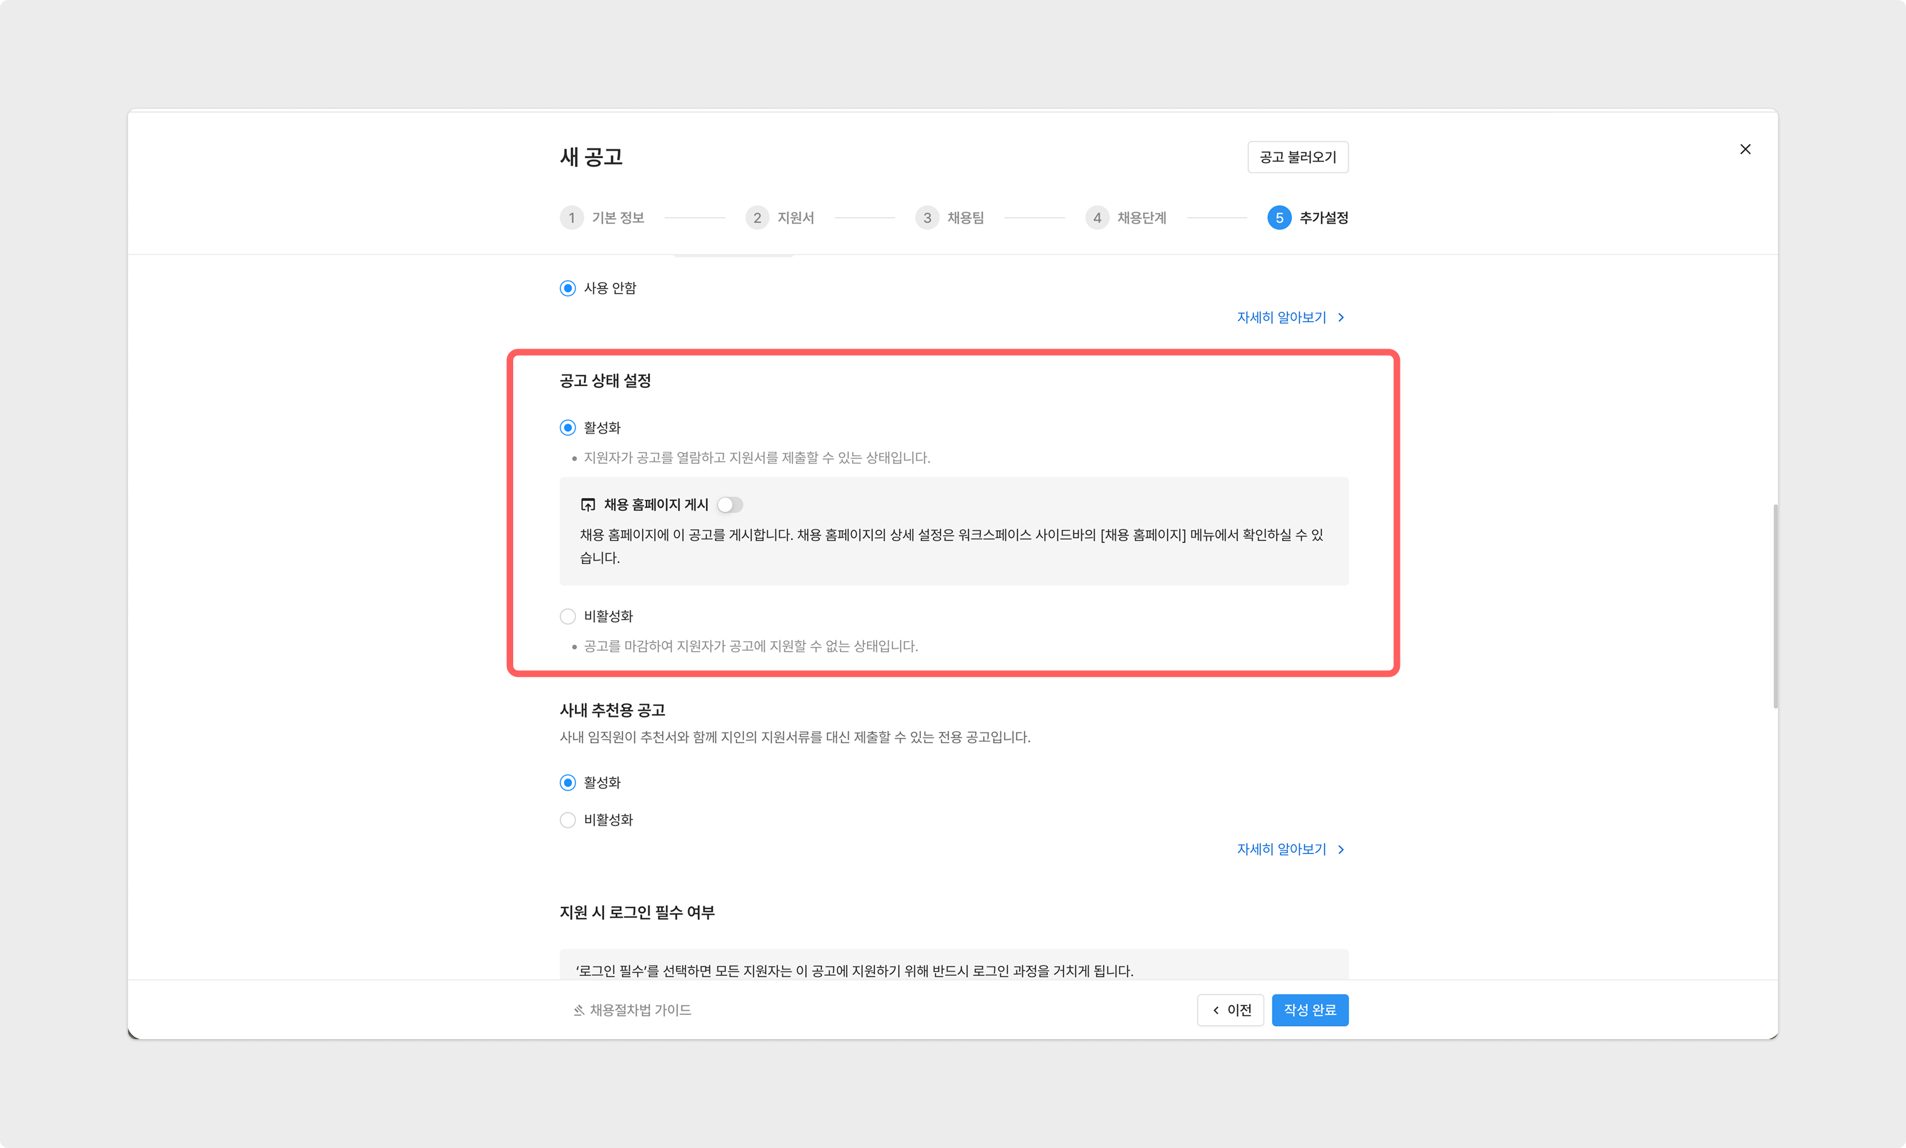This screenshot has height=1148, width=1906.
Task: Click step 1 circle for 기본 정보
Action: tap(572, 218)
